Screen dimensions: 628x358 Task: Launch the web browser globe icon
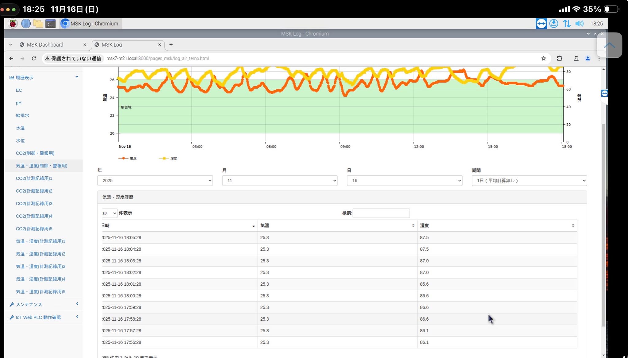[x=26, y=24]
